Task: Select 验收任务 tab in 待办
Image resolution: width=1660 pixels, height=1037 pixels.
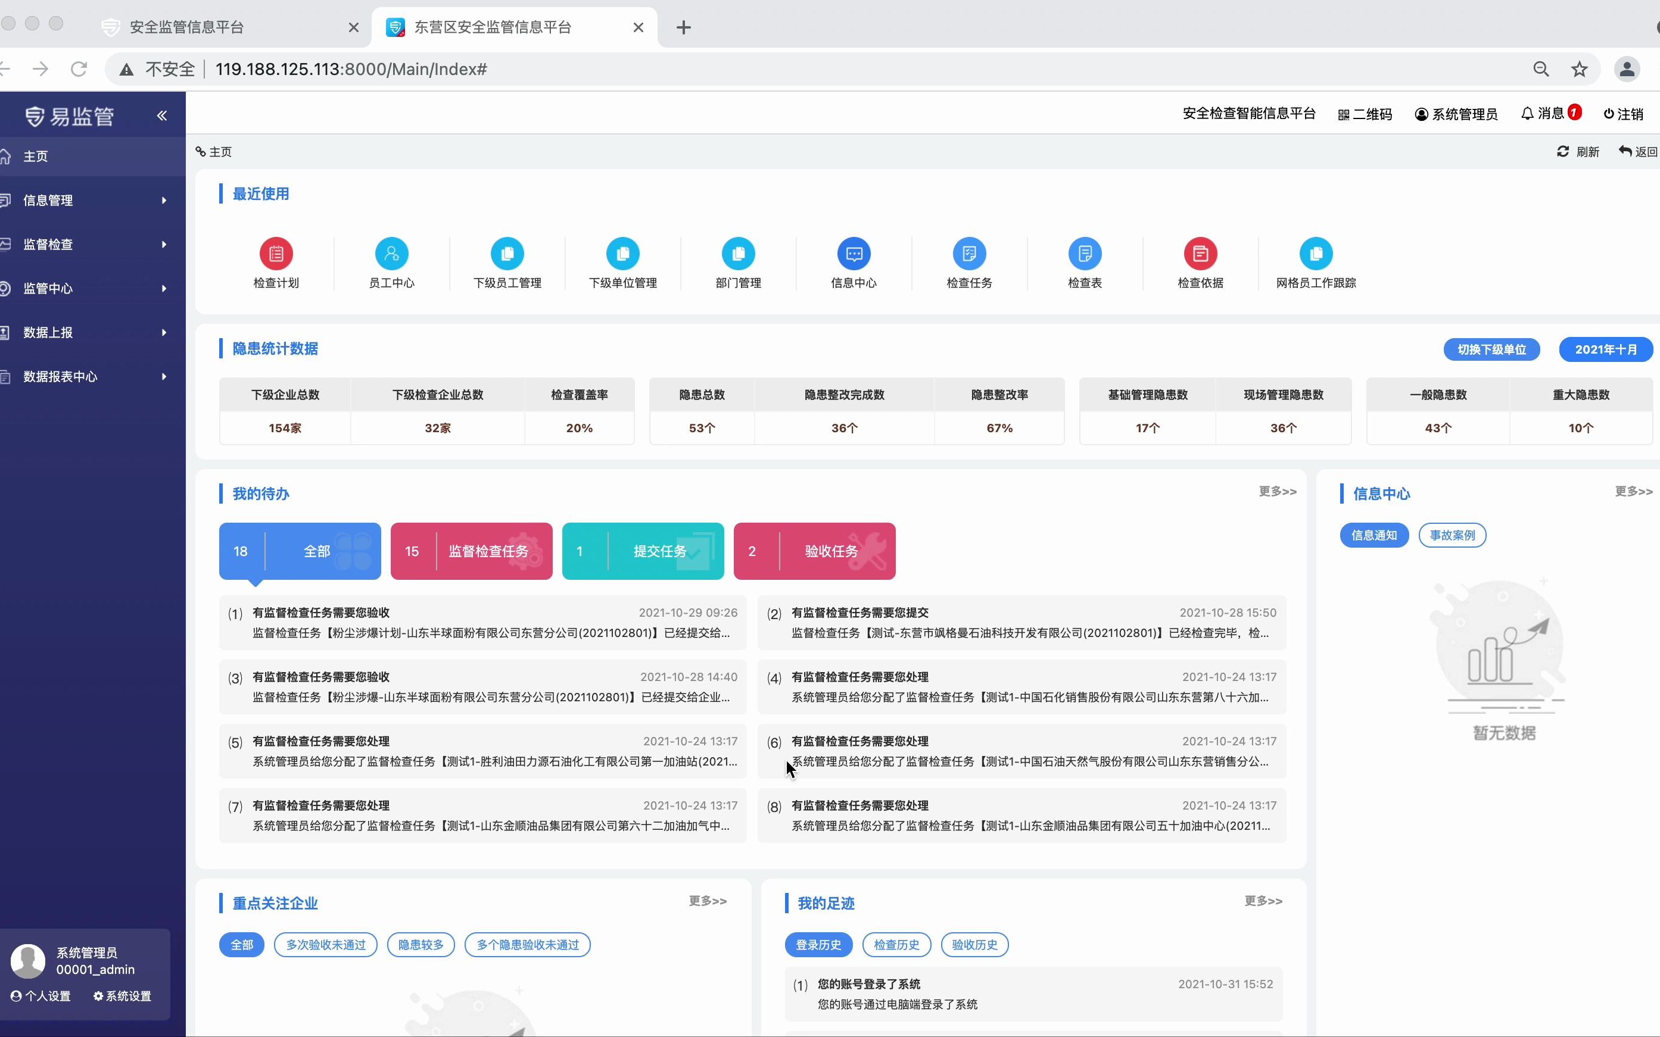Action: tap(814, 551)
